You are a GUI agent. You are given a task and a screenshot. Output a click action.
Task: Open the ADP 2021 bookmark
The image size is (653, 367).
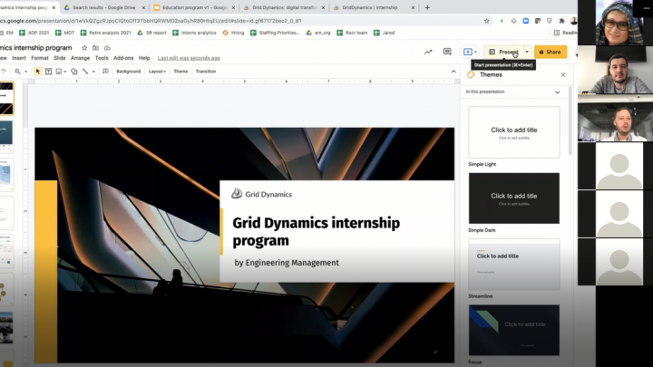pyautogui.click(x=34, y=33)
